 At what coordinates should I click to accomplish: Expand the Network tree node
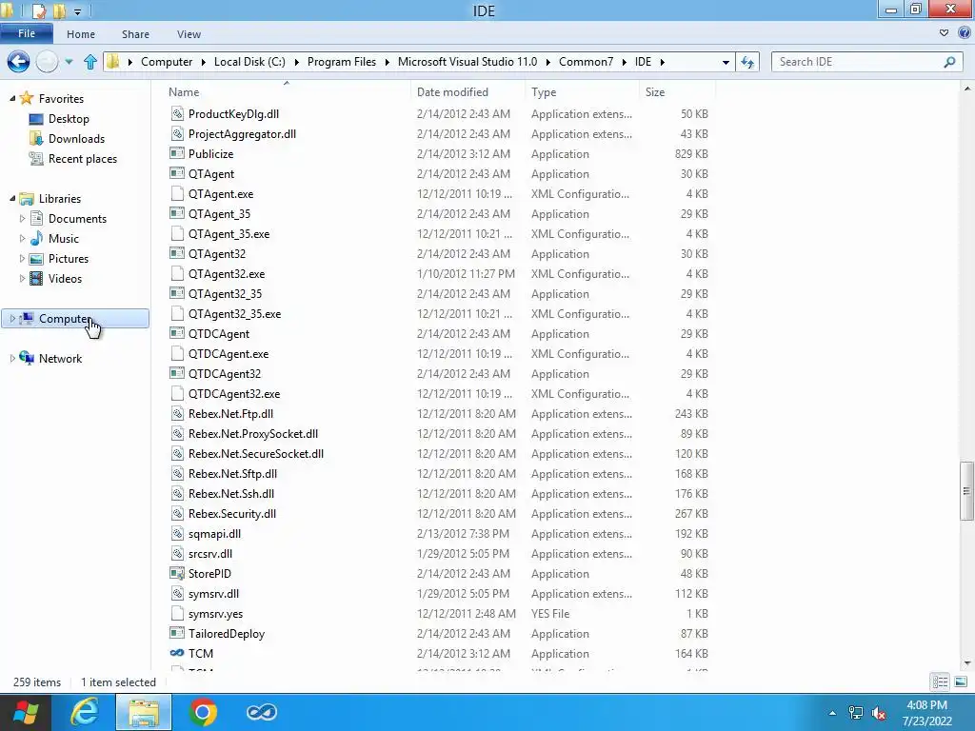(x=12, y=358)
